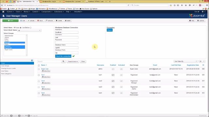
Task: Select the All Users radio button
Action: point(21,28)
